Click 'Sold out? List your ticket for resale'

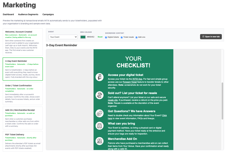pyautogui.click(x=132, y=93)
